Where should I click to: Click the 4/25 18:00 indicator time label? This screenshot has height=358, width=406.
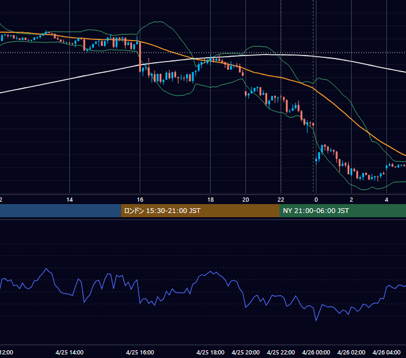pyautogui.click(x=211, y=353)
